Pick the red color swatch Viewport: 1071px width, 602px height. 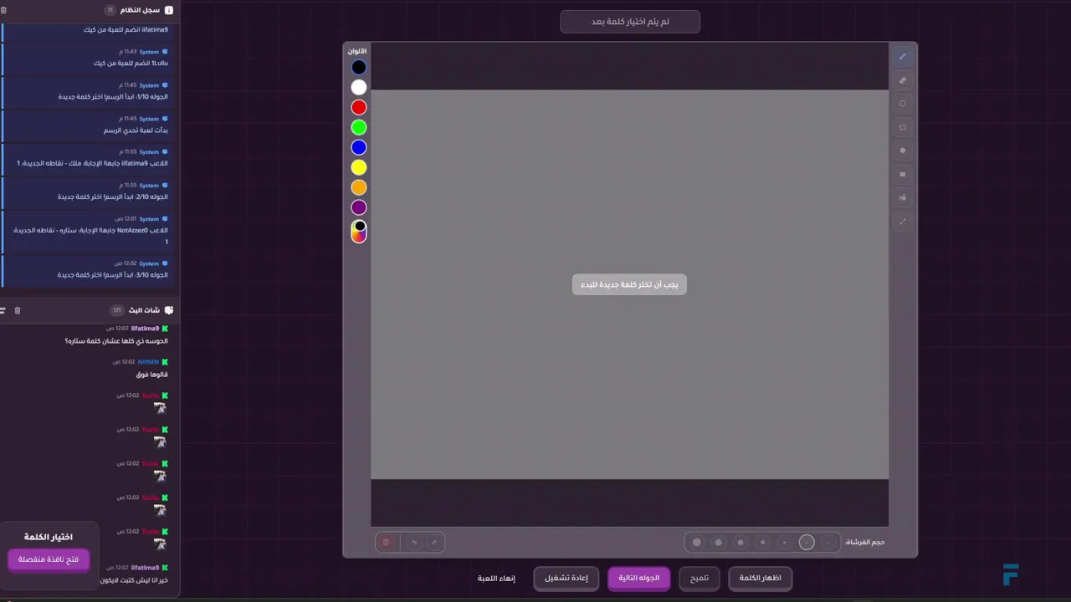359,107
